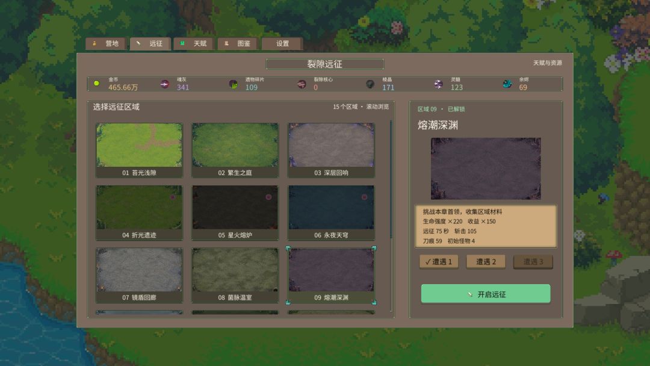The image size is (650, 366).
Task: Choose zone 03 深层回响
Action: pyautogui.click(x=331, y=150)
